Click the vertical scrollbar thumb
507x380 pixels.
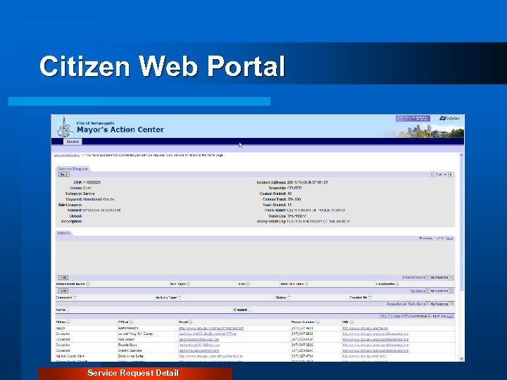pyautogui.click(x=461, y=223)
